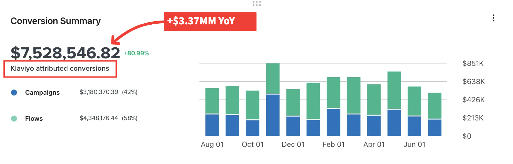Viewport: 513px width, 164px height.
Task: Click green segment of Oct 01 bar
Action: (x=253, y=105)
